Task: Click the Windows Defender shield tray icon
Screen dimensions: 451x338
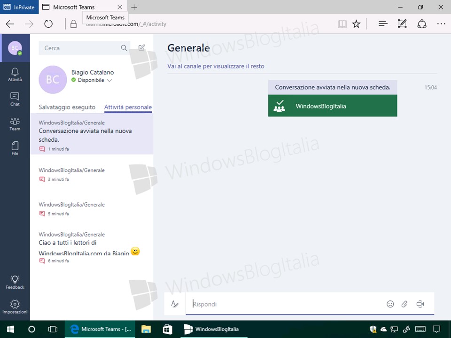Action: pyautogui.click(x=373, y=329)
